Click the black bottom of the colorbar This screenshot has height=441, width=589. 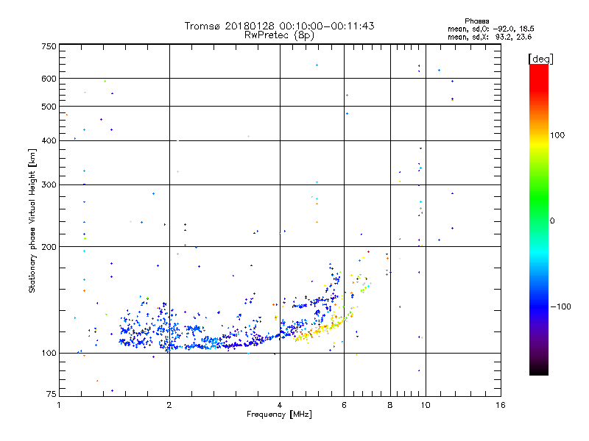tap(539, 370)
